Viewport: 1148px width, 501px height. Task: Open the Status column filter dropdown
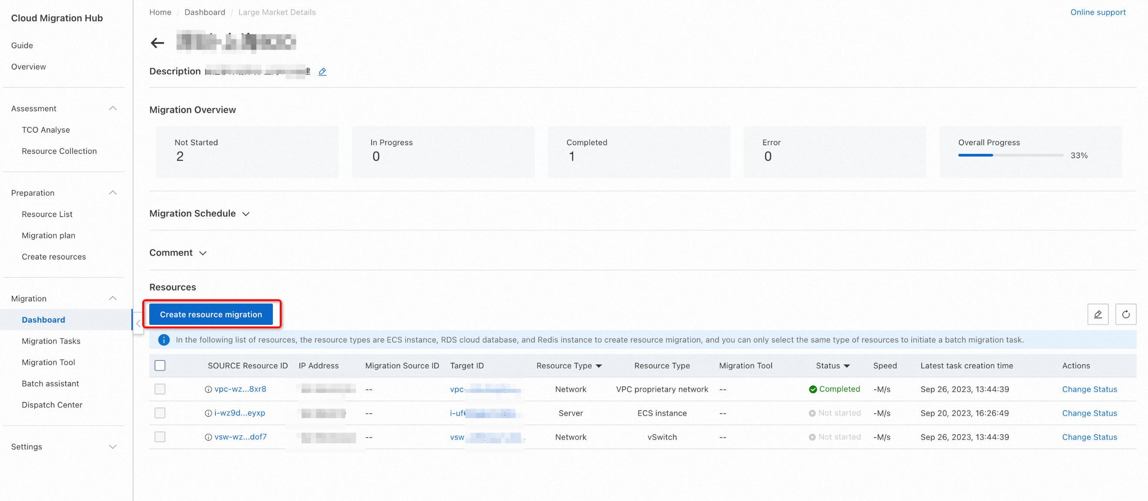point(847,366)
